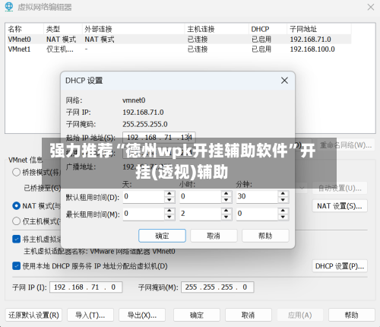
Task: Click the 名称 column header
Action: 24,29
